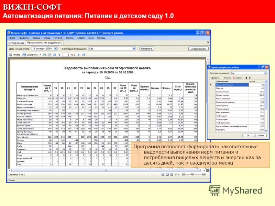Image resolution: width=275 pixels, height=206 pixels.
Task: Open the Печать menu in menu bar
Action: [x=70, y=38]
